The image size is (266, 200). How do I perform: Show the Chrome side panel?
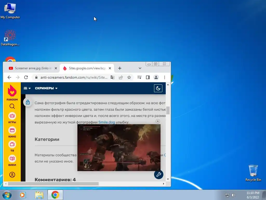[x=148, y=77]
